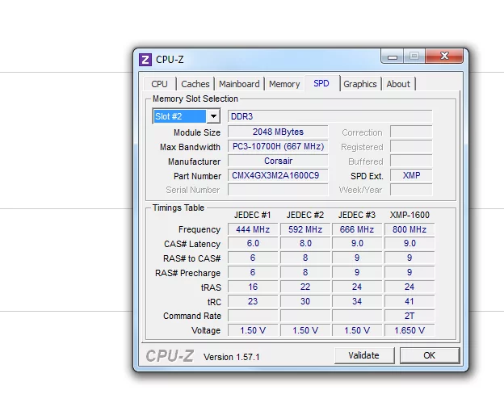Screen dimensions: 504x411
Task: Click the OK button
Action: pyautogui.click(x=429, y=355)
